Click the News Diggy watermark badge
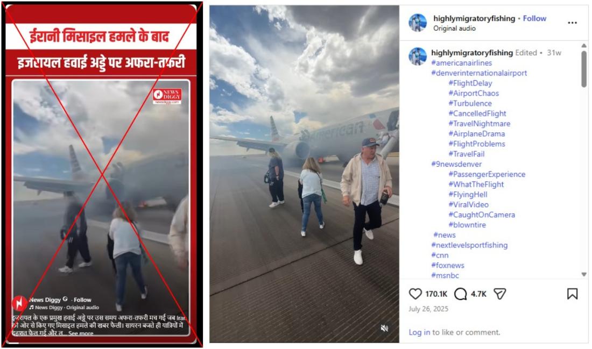 tap(167, 96)
